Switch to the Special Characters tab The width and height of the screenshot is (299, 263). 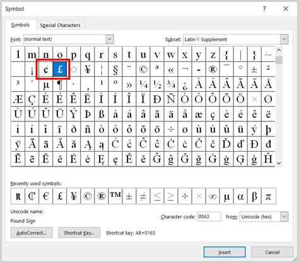click(x=60, y=25)
